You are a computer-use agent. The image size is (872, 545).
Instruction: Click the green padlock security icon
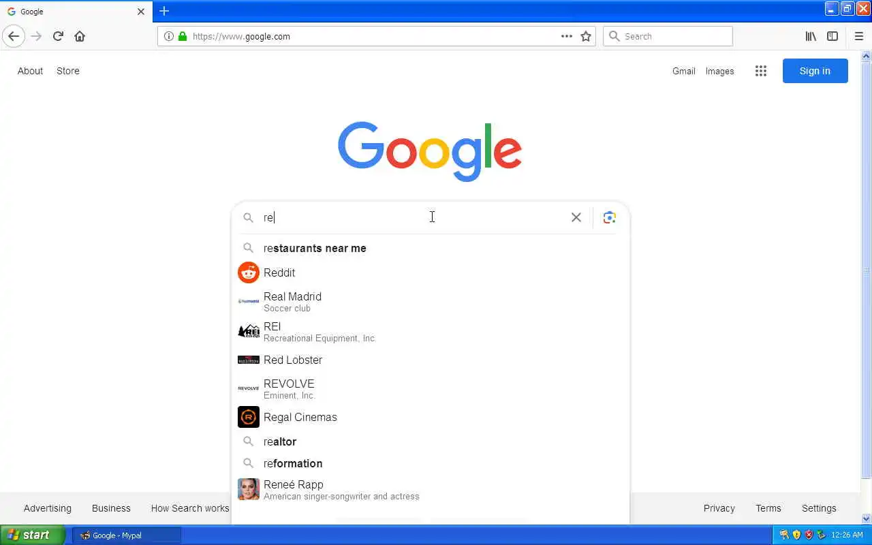tap(182, 36)
